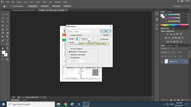Select the Path Selection tool
The image size is (191, 107).
coord(3,44)
